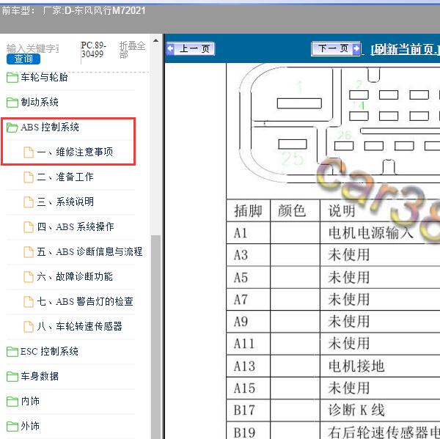Click pin cell A9
Image resolution: width=440 pixels, height=439 pixels.
click(x=248, y=322)
